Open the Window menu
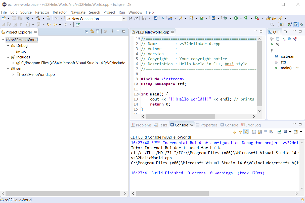Screen dimensions: 305x203 tap(135, 12)
